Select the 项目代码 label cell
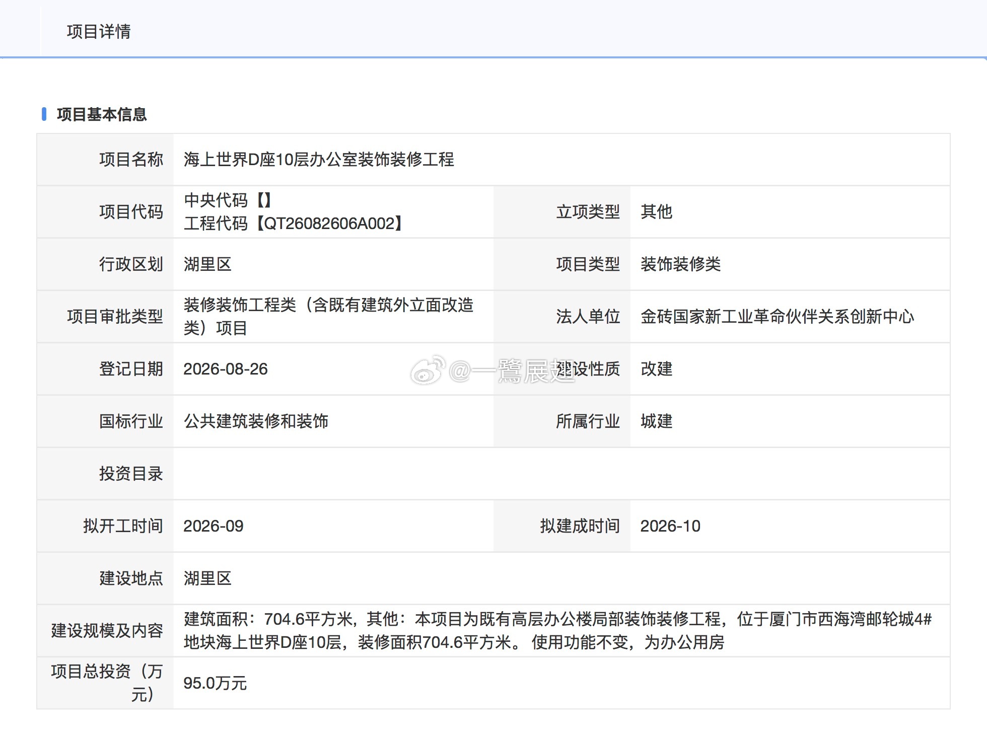 click(x=131, y=212)
